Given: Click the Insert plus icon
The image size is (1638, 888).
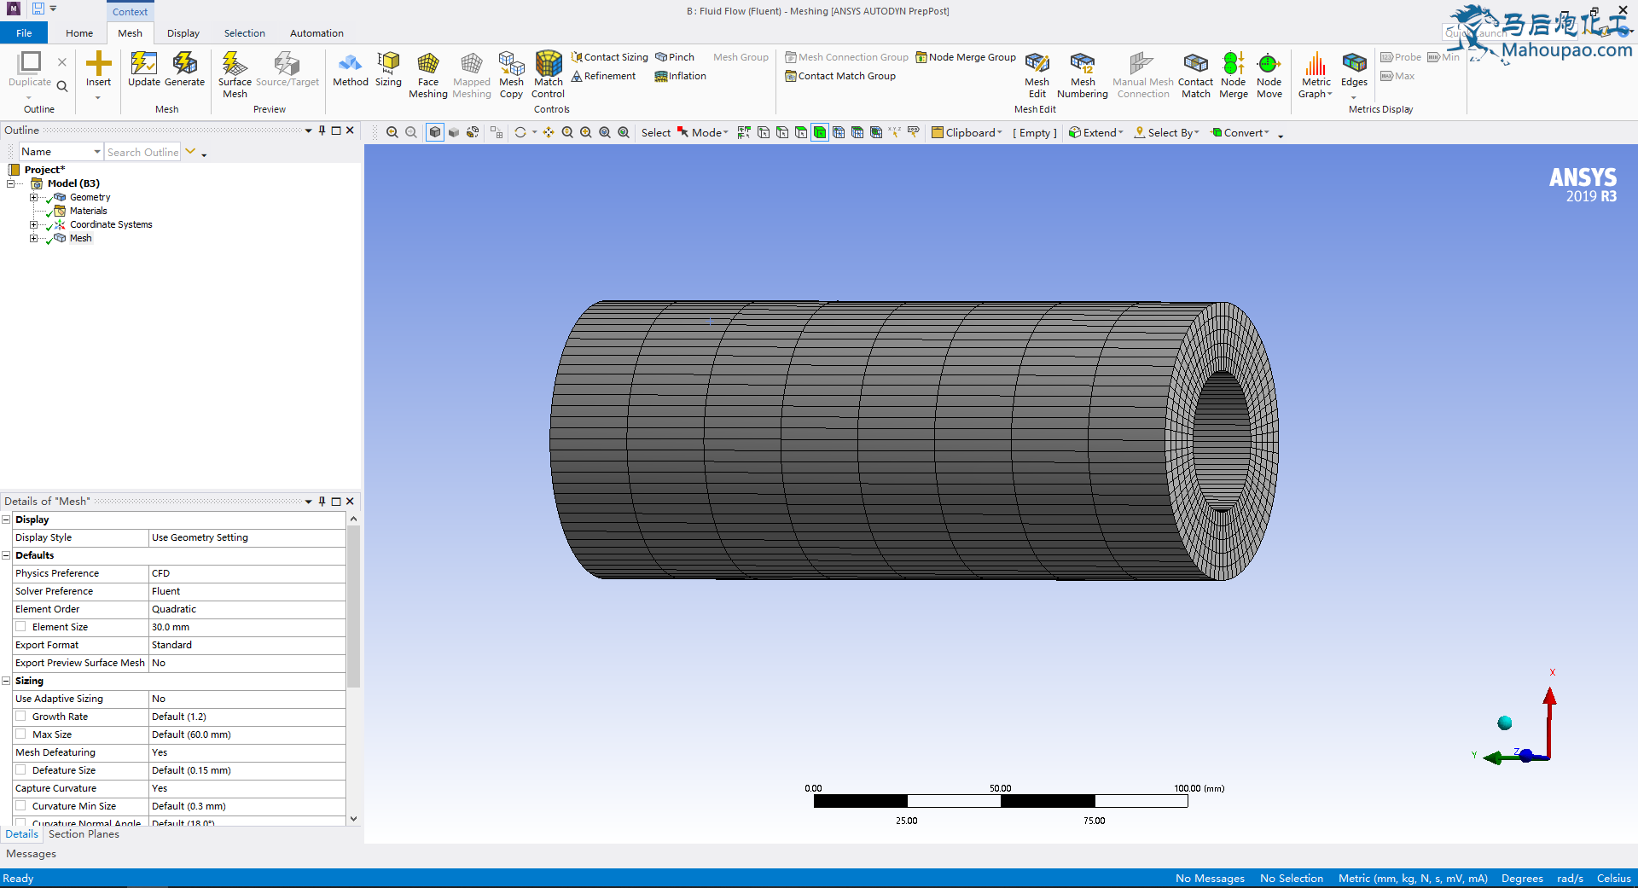Looking at the screenshot, I should (98, 63).
